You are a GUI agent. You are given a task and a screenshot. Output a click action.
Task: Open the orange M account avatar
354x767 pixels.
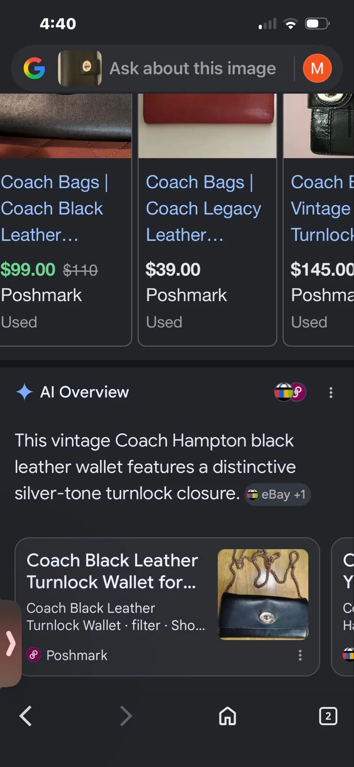point(317,68)
